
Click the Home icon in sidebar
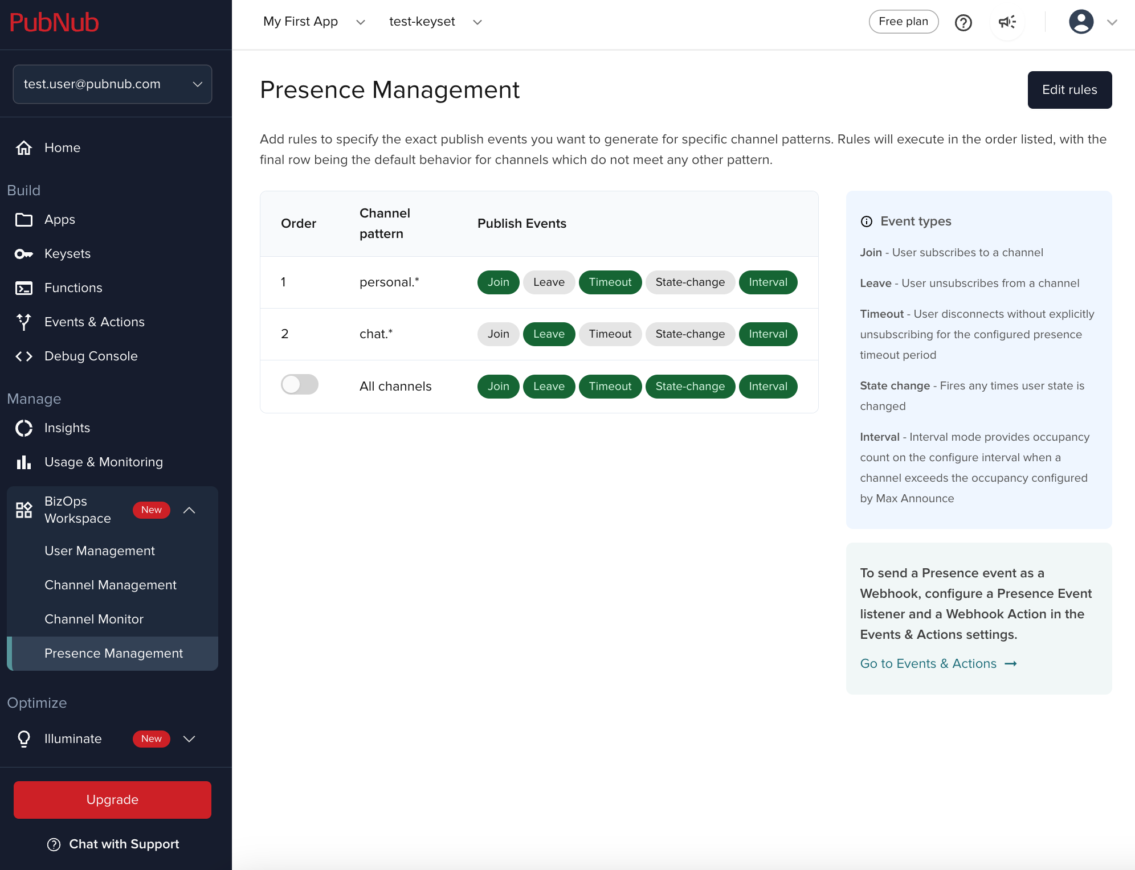[24, 147]
